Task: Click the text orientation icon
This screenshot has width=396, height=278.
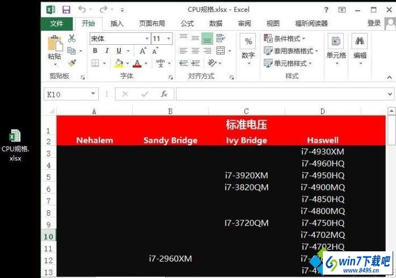Action: coord(212,63)
